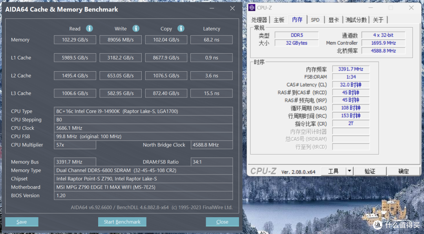The width and height of the screenshot is (424, 234).
Task: Click the Memory Bus value 3391.7 MHz
Action: 75,162
